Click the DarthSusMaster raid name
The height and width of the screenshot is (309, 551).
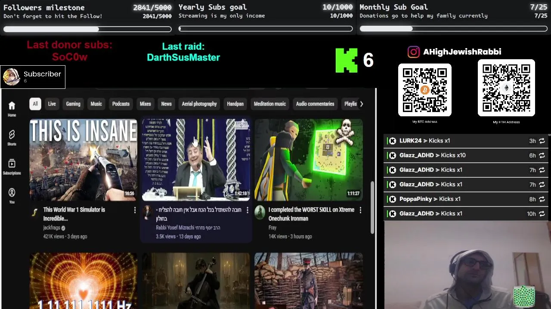tap(183, 58)
